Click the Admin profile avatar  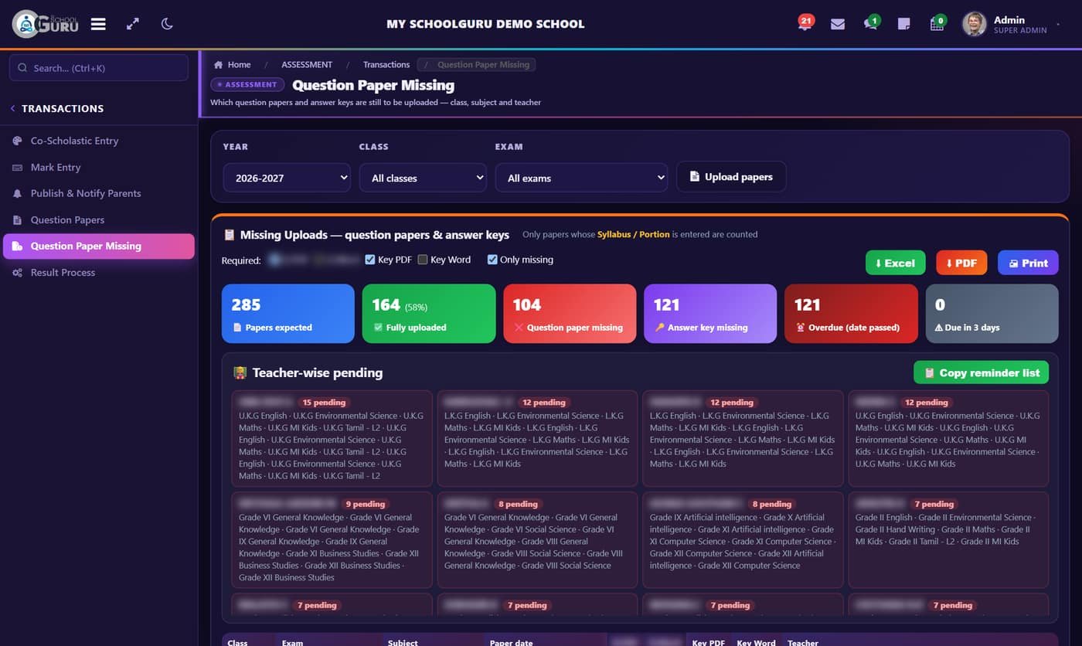pyautogui.click(x=974, y=24)
